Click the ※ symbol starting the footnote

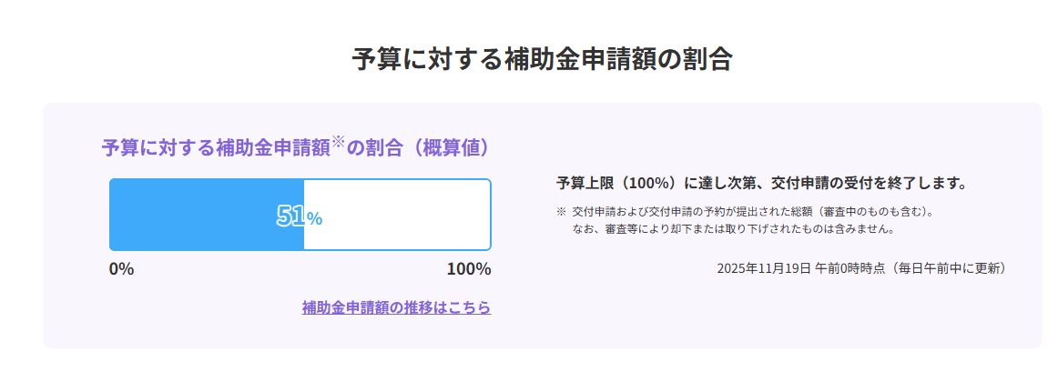[561, 212]
